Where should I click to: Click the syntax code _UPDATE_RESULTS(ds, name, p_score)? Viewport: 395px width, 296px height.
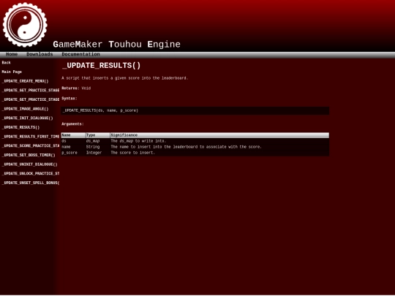(100, 110)
